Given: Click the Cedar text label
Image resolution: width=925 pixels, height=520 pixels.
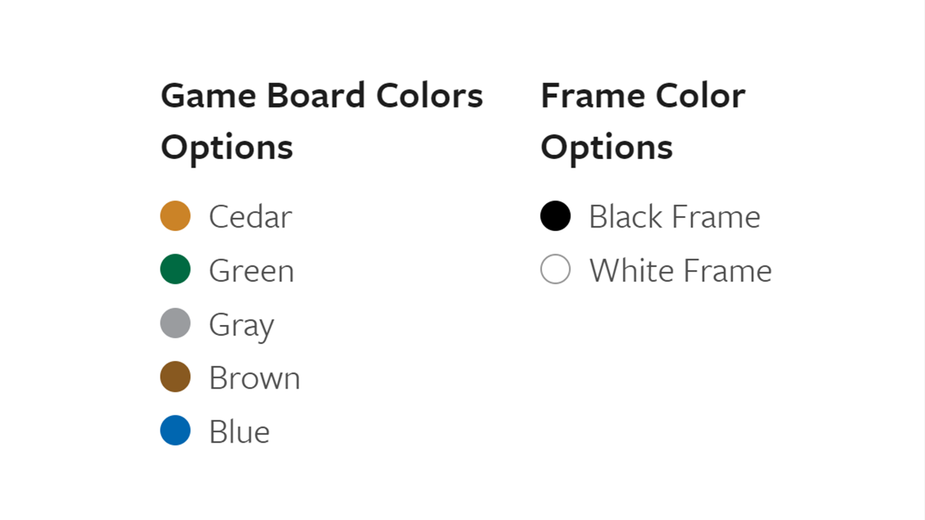Looking at the screenshot, I should (x=251, y=217).
